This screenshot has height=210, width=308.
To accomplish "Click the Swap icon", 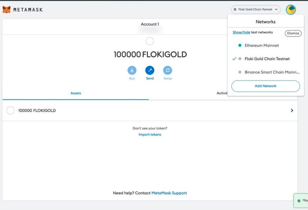I will 168,70.
